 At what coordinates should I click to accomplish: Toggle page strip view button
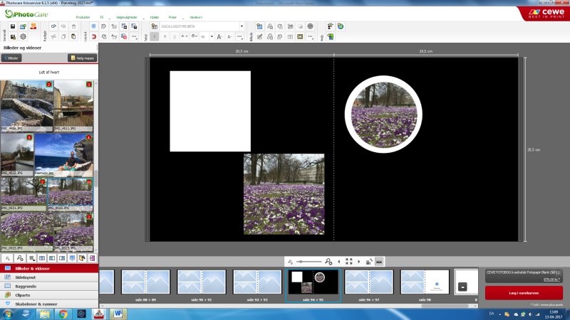click(x=379, y=262)
